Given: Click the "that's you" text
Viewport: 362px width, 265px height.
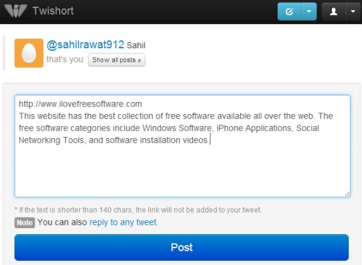Looking at the screenshot, I should click(x=64, y=60).
